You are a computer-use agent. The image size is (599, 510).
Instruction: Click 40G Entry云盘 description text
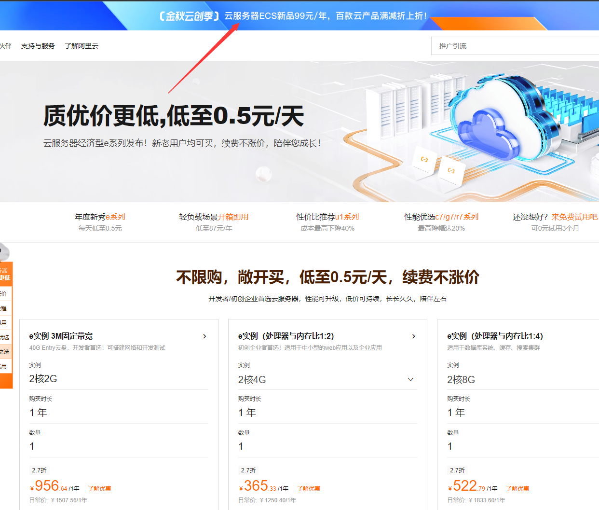(x=97, y=348)
